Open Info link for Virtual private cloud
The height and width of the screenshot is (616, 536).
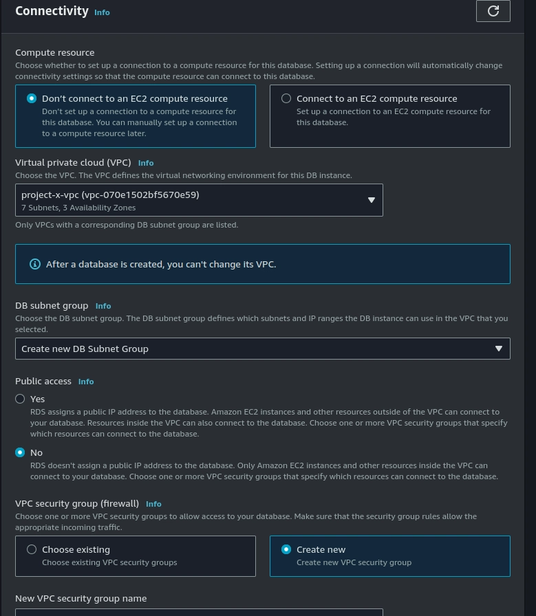[x=146, y=163]
